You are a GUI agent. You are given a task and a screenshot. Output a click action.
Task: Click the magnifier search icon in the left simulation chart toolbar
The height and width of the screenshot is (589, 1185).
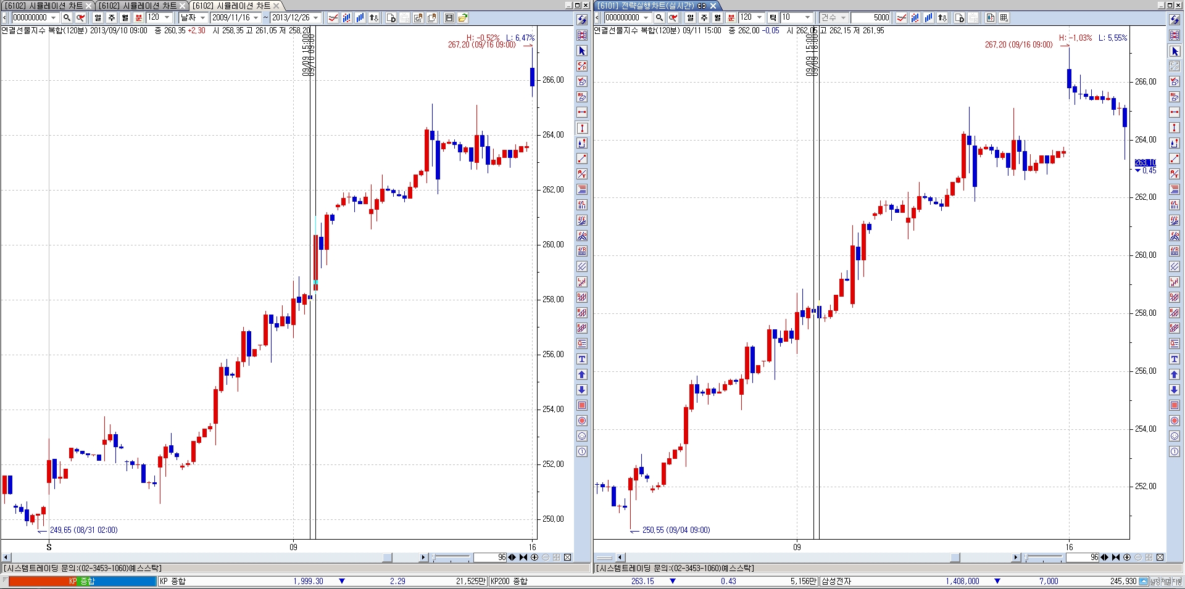coord(67,18)
